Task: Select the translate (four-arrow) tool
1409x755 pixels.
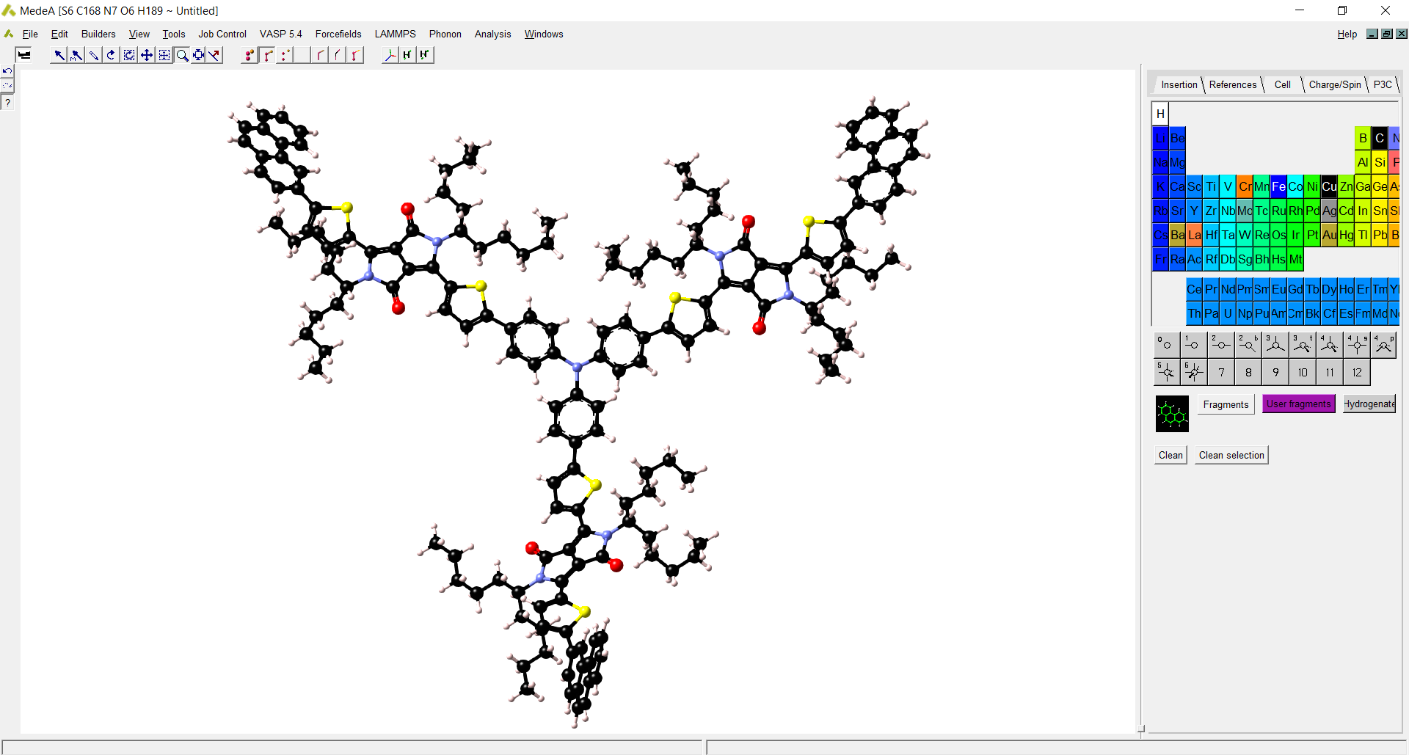Action: (x=145, y=55)
